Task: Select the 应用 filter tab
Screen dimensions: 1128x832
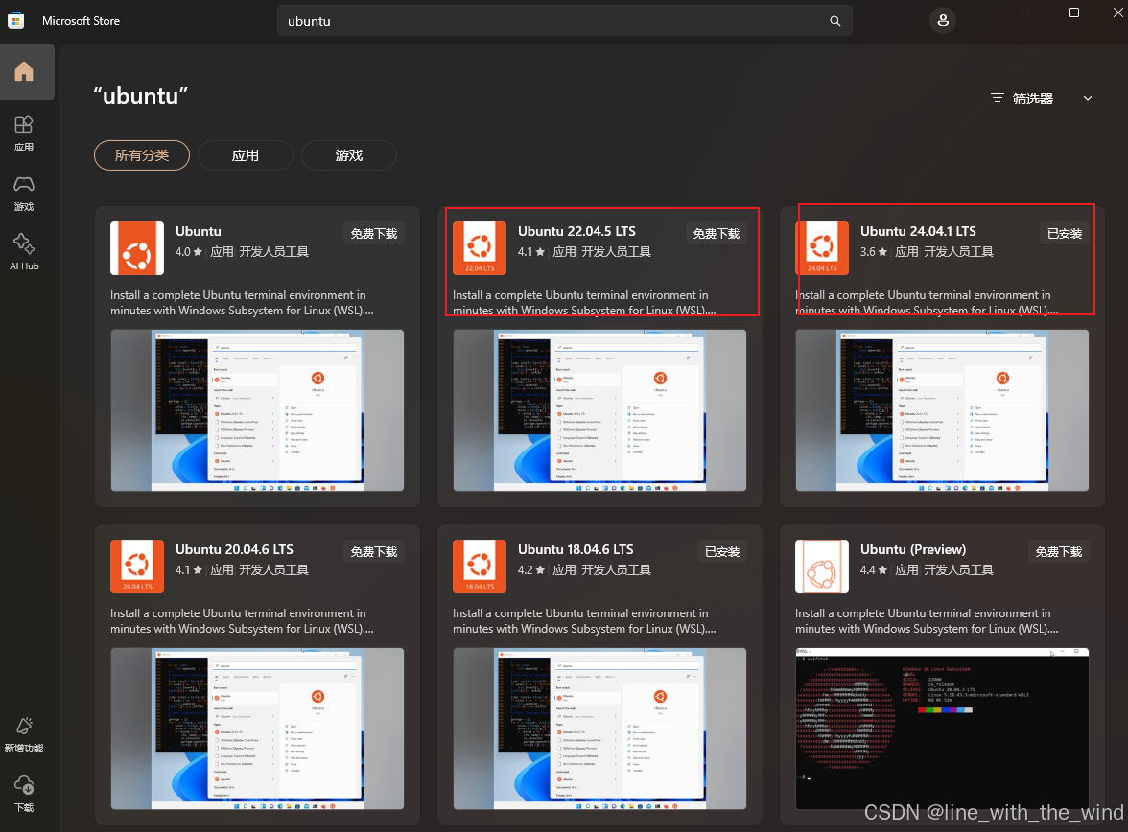Action: (246, 155)
